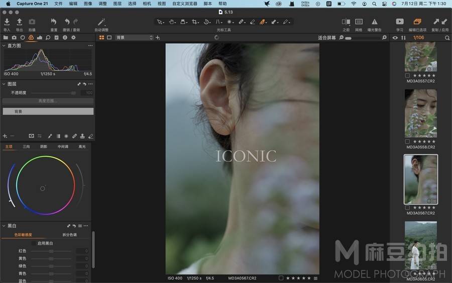Open the 图层 menu in menu bar
This screenshot has height=283, width=452.
coord(118,4)
